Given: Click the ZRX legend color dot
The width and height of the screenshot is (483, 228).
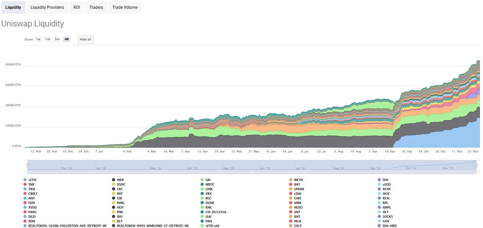Looking at the screenshot, I should pos(202,193).
